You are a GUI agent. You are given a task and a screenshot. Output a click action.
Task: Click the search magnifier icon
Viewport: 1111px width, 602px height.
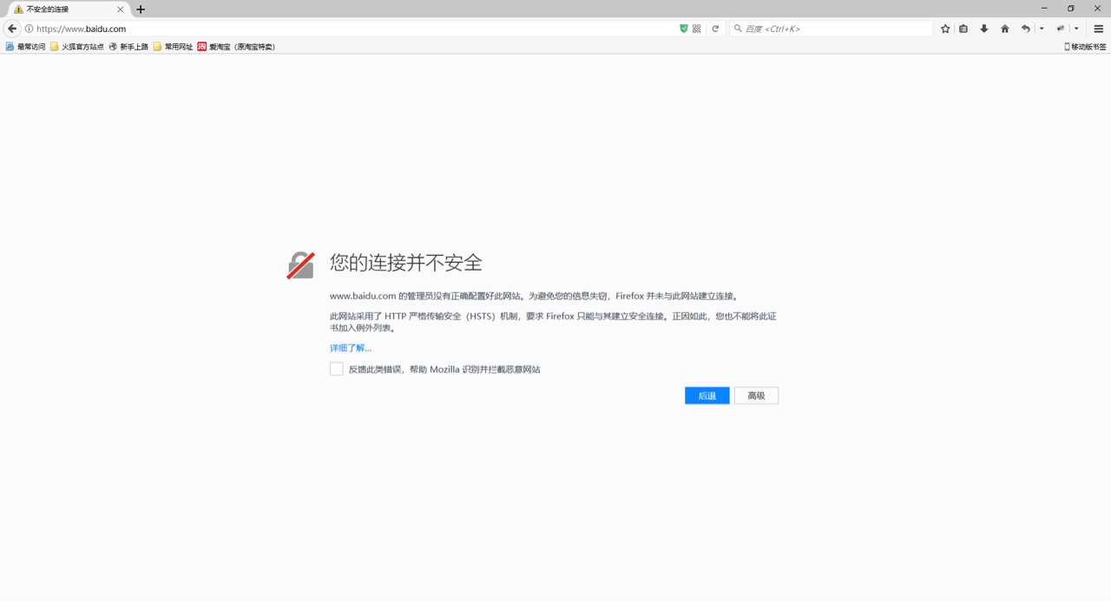tap(739, 29)
